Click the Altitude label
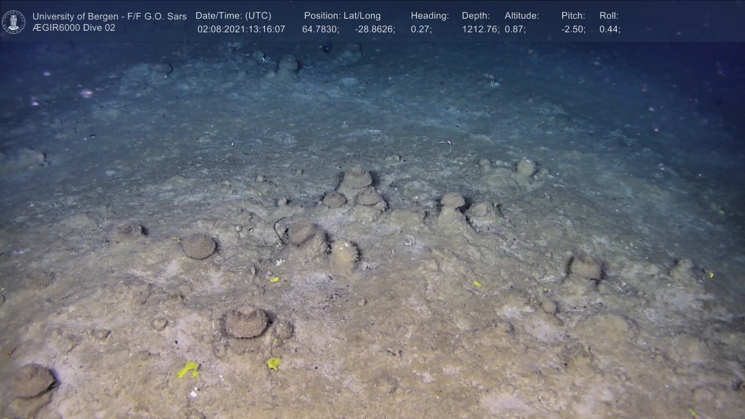This screenshot has width=745, height=419. (x=522, y=16)
